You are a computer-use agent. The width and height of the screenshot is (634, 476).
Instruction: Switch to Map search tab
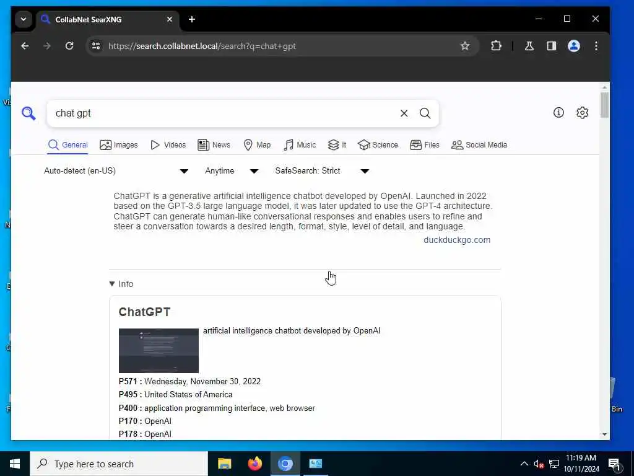pyautogui.click(x=257, y=145)
